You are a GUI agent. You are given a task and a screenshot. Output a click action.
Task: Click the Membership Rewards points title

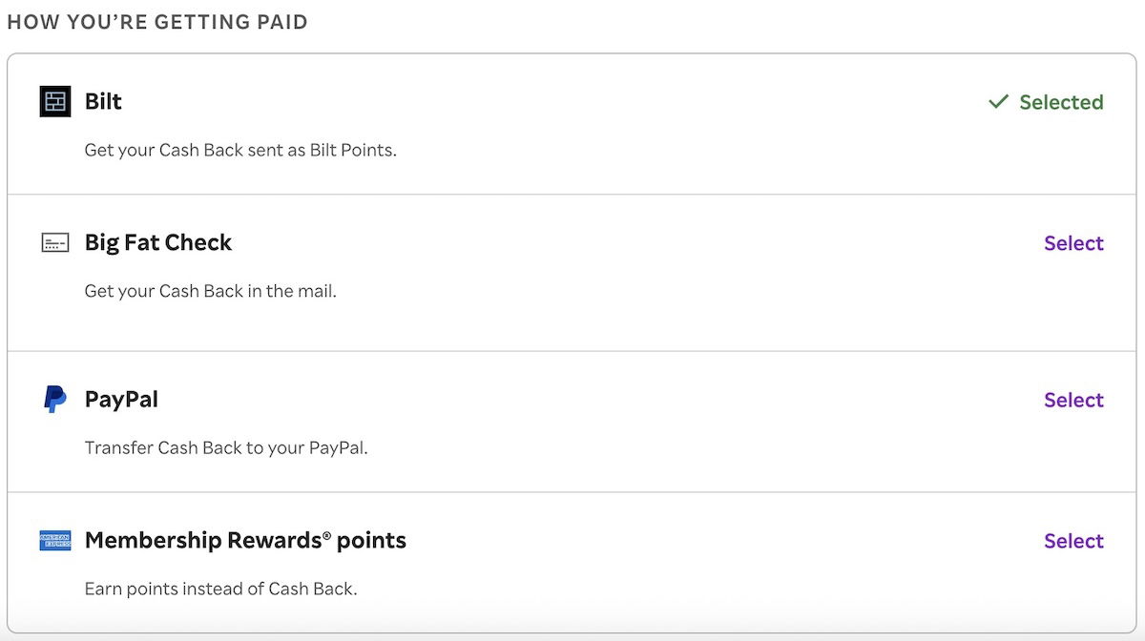(245, 541)
